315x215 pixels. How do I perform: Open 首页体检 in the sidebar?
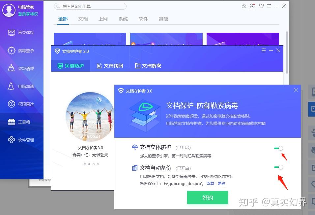pos(22,32)
